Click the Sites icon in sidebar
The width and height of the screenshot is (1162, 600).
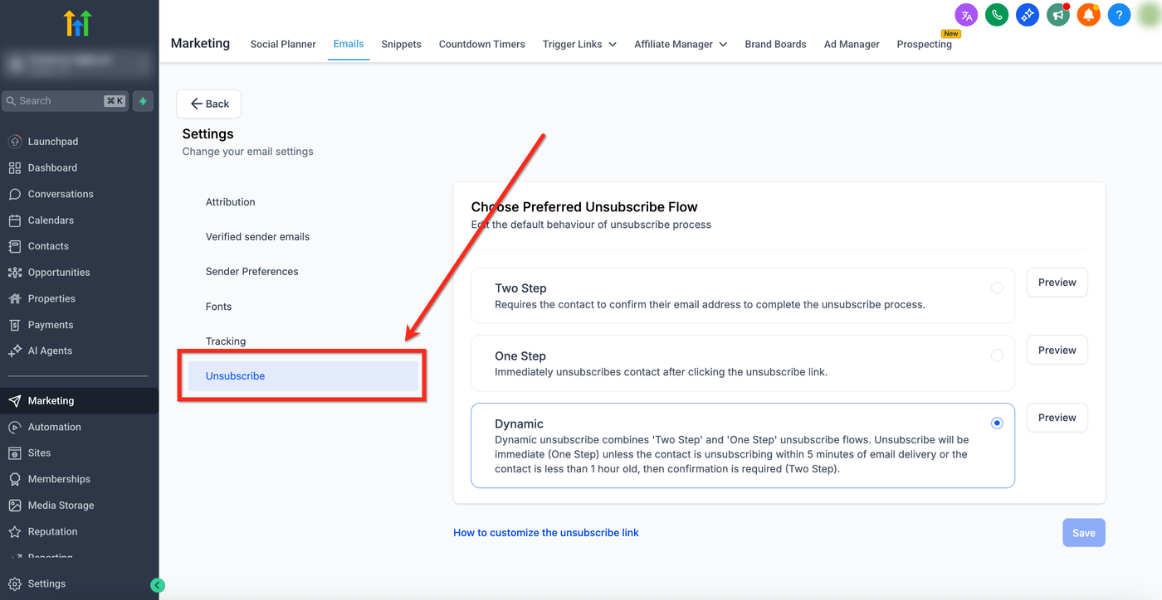15,453
